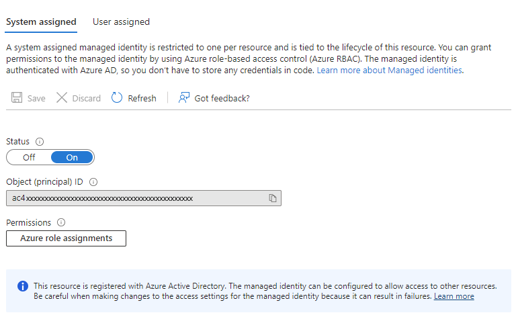Copy the Object principal ID to clipboard

point(273,198)
